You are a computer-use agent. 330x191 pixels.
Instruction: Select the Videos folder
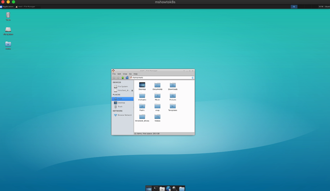pos(157,117)
